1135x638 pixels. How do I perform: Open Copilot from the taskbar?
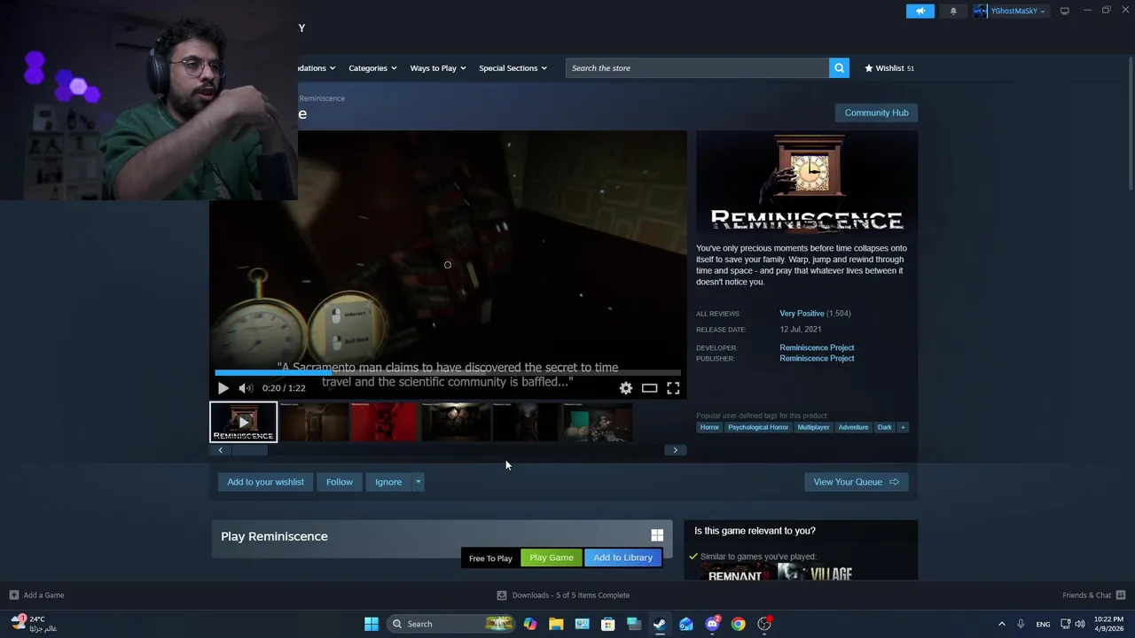(x=529, y=624)
